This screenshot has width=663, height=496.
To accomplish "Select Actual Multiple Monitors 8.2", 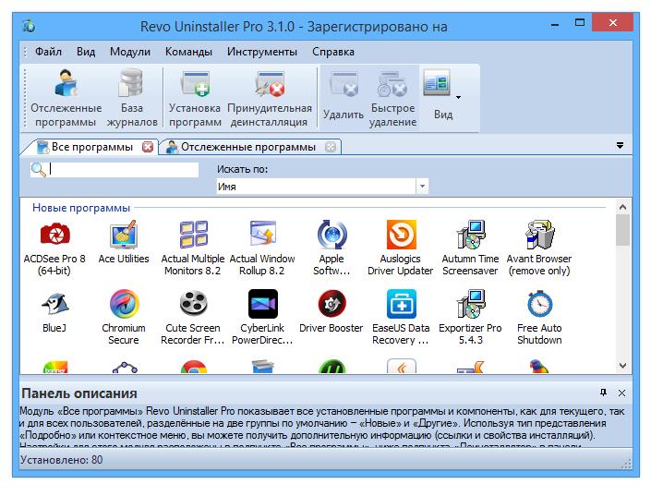I will click(x=193, y=248).
